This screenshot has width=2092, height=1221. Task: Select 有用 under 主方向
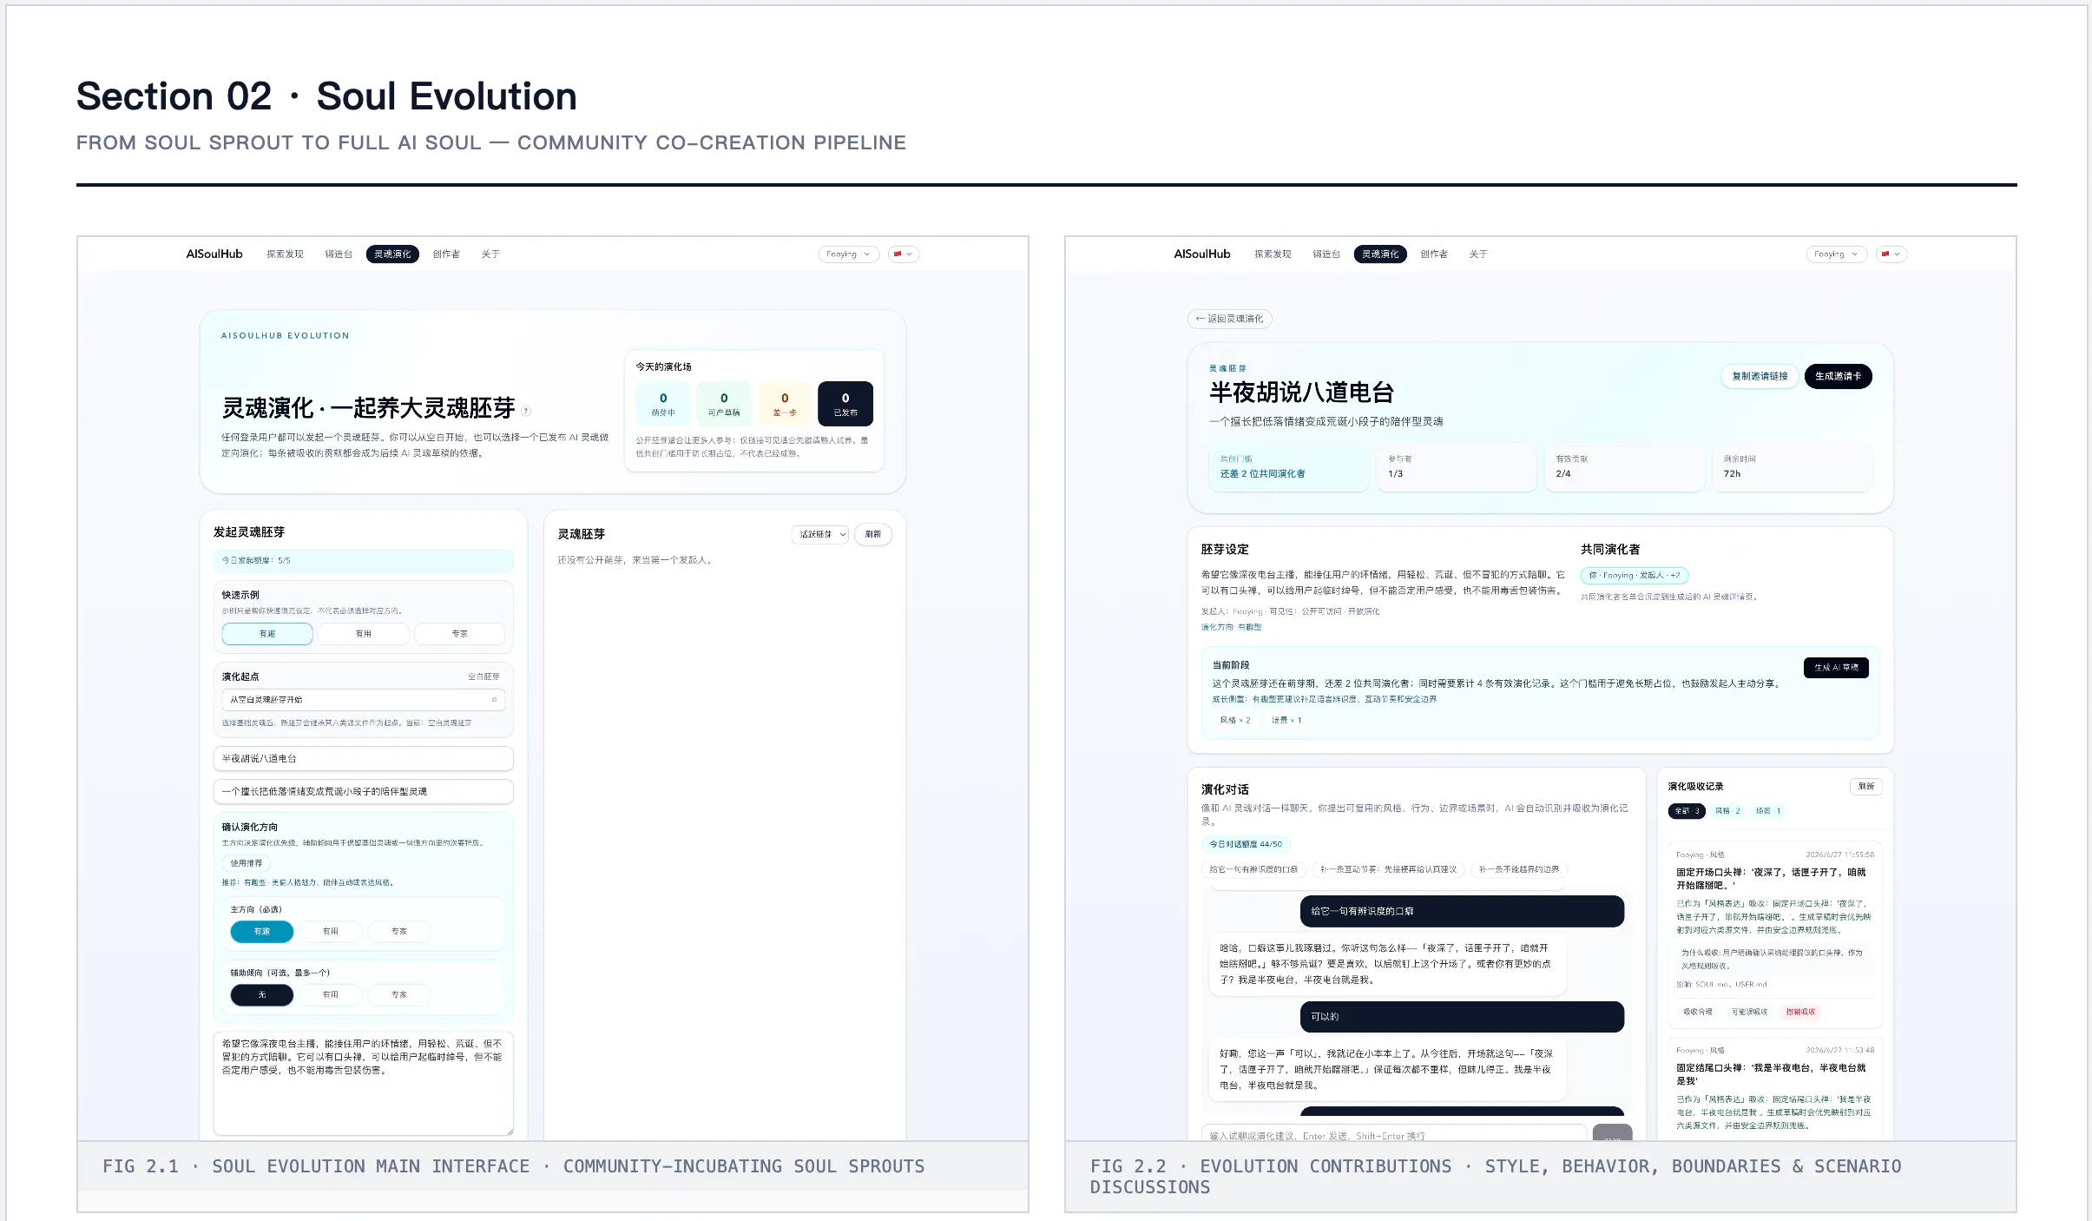point(331,931)
